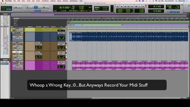This screenshot has width=190, height=107.
Task: Select the Juno Dolay audio clip
Action: pos(129,37)
